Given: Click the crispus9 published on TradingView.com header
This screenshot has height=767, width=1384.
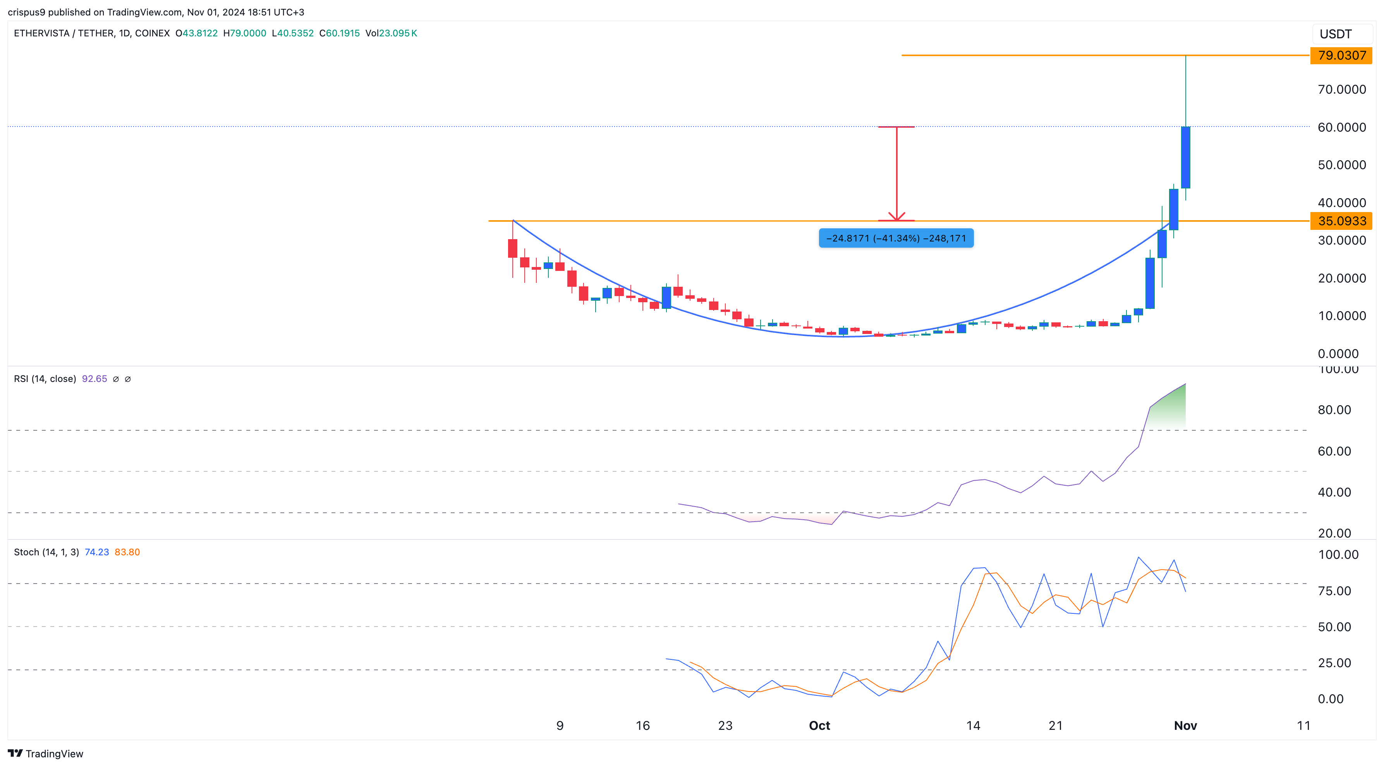Looking at the screenshot, I should coord(156,12).
